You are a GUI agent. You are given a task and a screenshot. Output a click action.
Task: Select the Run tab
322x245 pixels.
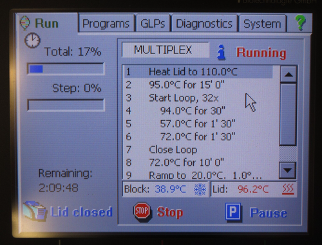[x=46, y=23]
